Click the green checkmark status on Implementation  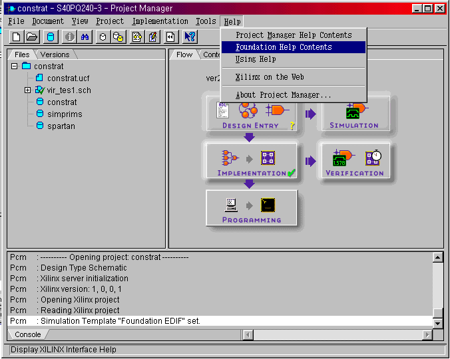point(292,173)
